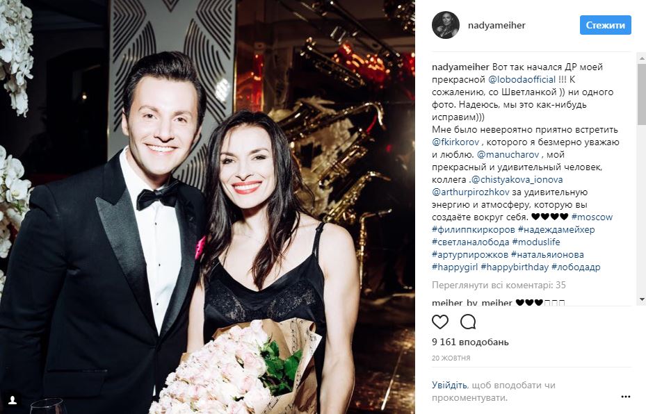This screenshot has height=414, width=646.
Task: Open the #modusIife hashtag
Action: pyautogui.click(x=536, y=242)
